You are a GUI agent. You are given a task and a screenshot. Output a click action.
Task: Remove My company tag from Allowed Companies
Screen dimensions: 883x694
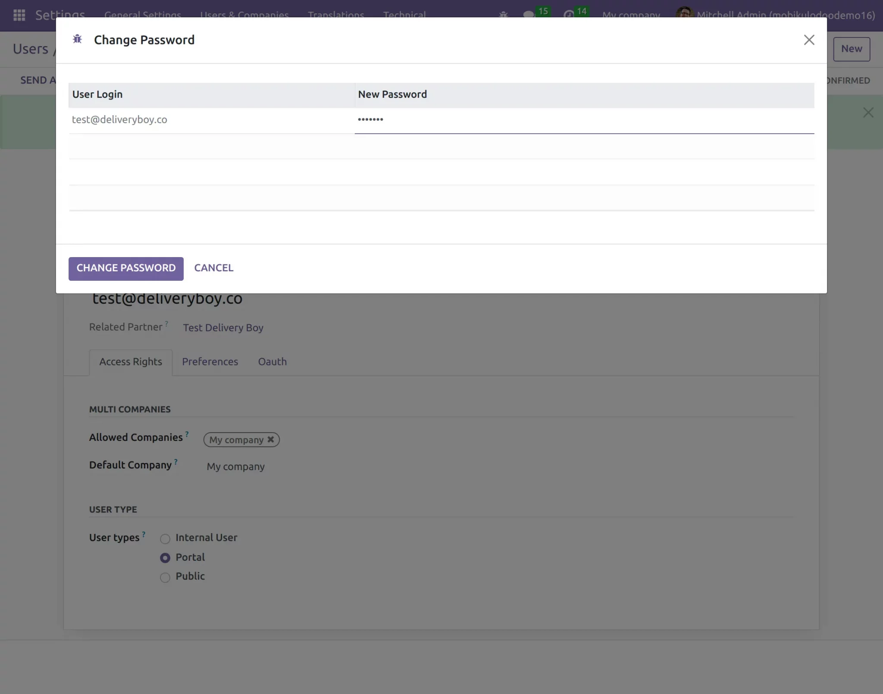click(x=271, y=440)
